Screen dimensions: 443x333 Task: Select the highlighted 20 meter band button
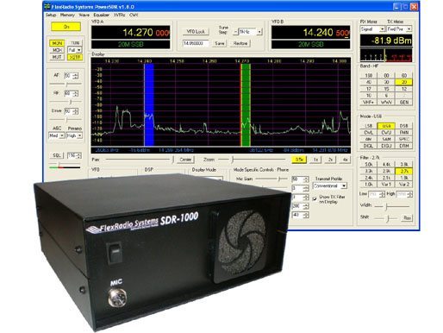pyautogui.click(x=404, y=82)
